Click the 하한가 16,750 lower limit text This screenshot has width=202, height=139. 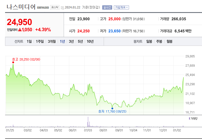(133, 31)
